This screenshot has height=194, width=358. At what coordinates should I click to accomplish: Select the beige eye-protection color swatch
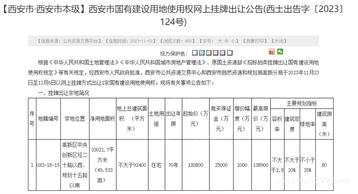click(x=195, y=53)
